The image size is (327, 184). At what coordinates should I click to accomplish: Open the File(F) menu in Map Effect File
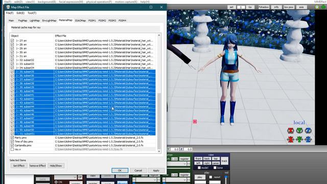click(x=10, y=13)
